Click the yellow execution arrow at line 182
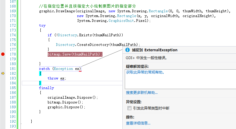The width and height of the screenshot is (236, 129). pyautogui.click(x=3, y=73)
